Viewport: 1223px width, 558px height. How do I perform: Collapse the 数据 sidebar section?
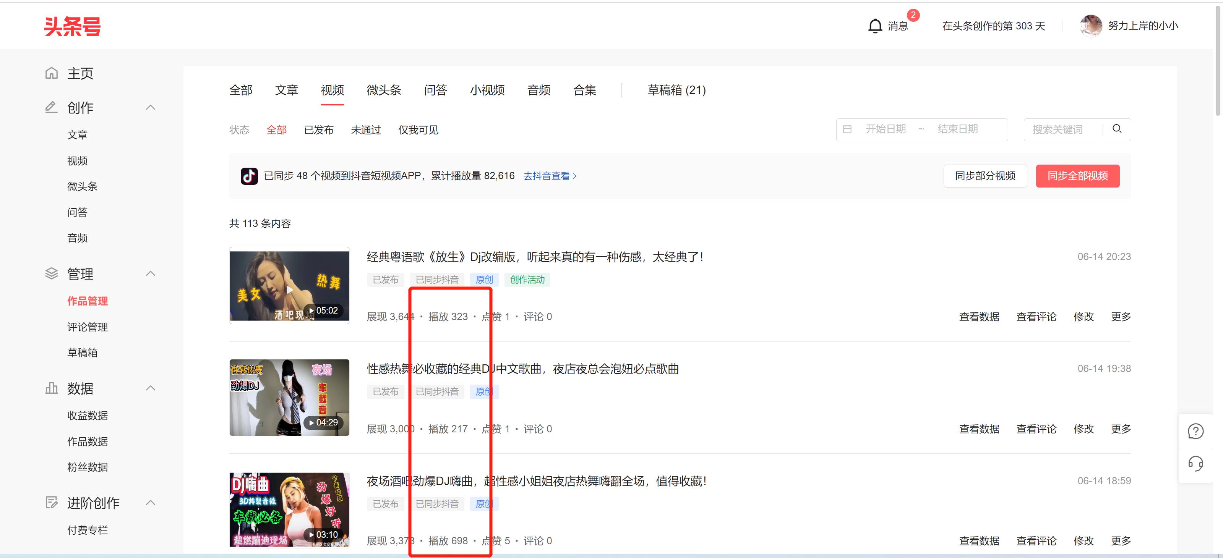(151, 388)
